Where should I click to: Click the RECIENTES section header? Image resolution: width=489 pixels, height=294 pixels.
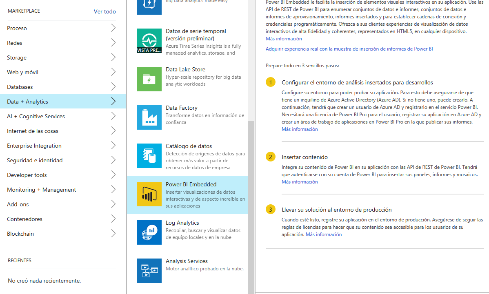(19, 261)
